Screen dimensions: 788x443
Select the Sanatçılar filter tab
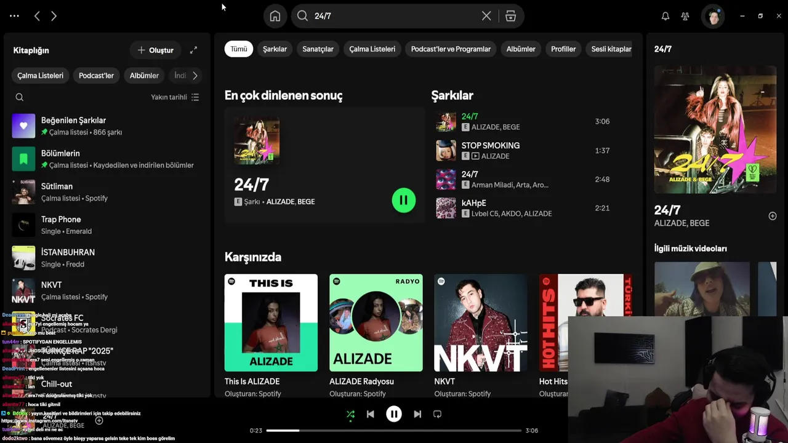point(318,49)
